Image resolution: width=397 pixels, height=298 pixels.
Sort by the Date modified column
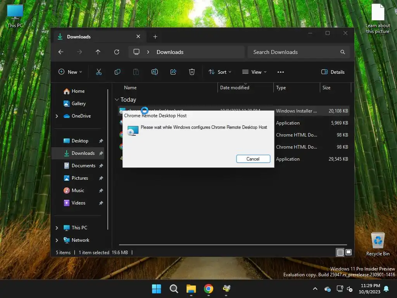pos(245,87)
